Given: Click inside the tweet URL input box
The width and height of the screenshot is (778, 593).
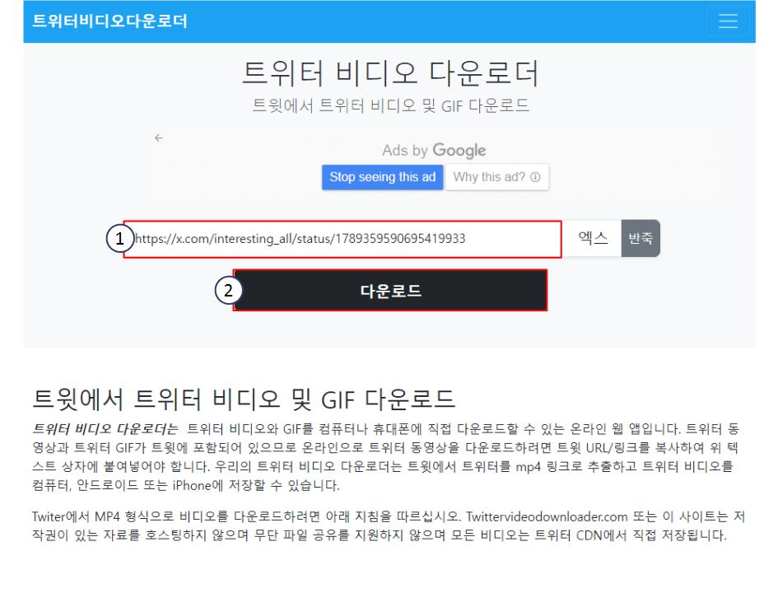Looking at the screenshot, I should (346, 237).
